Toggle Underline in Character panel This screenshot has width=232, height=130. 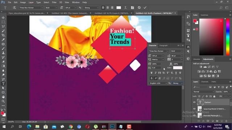point(176,73)
